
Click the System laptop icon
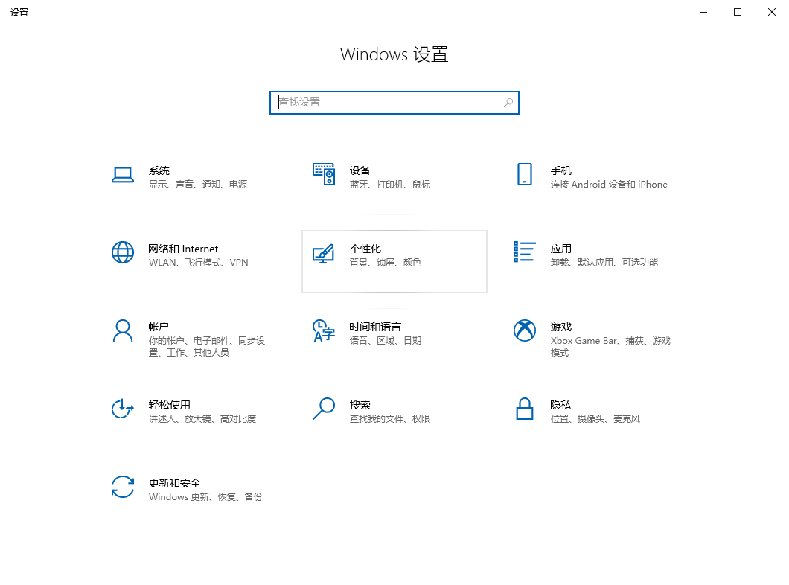pos(122,174)
